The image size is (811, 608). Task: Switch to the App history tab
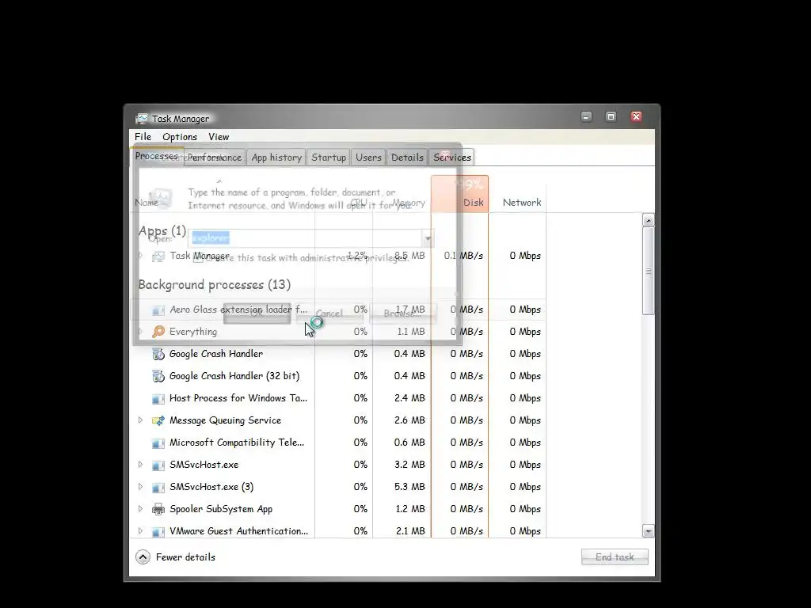click(276, 158)
